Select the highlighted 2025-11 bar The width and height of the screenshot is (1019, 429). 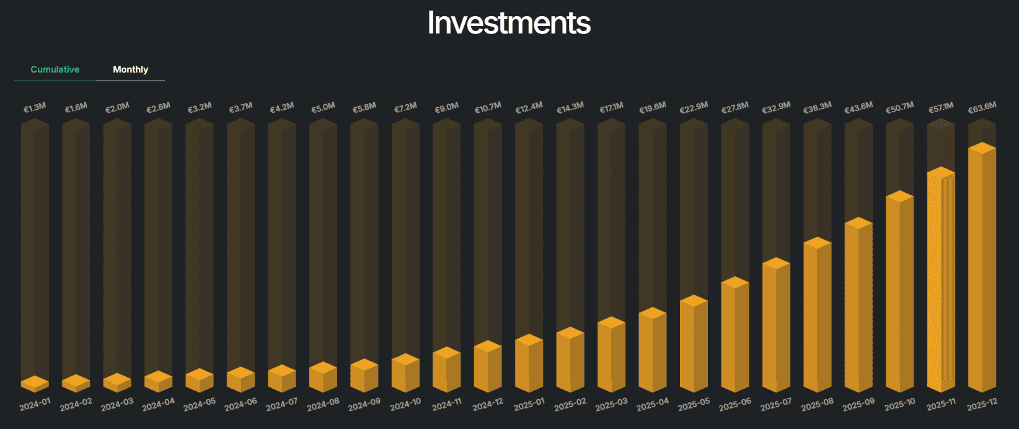(941, 280)
